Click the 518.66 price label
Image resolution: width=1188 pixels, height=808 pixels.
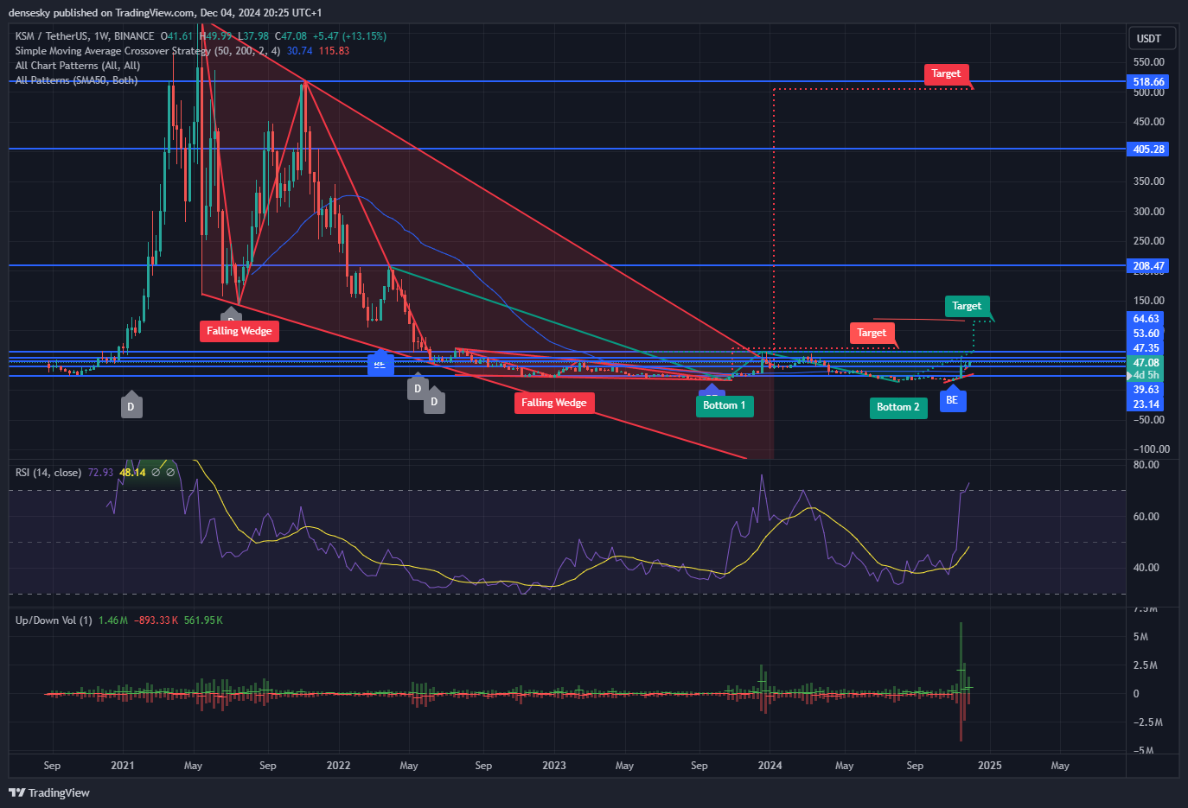click(1149, 82)
